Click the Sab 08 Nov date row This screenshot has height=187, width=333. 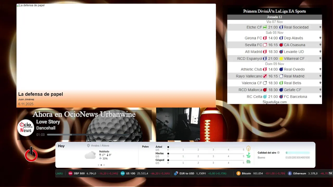(274, 33)
